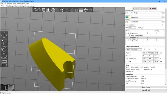This screenshot has height=94, width=167.
Task: Open Printer settings gear icon
Action: pos(164,22)
